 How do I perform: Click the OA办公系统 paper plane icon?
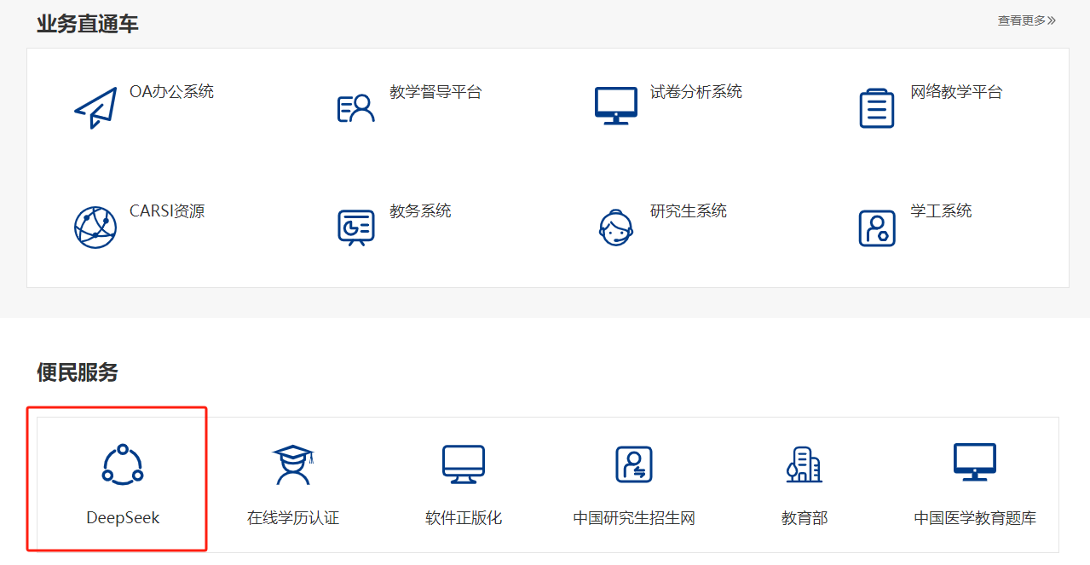coord(95,108)
